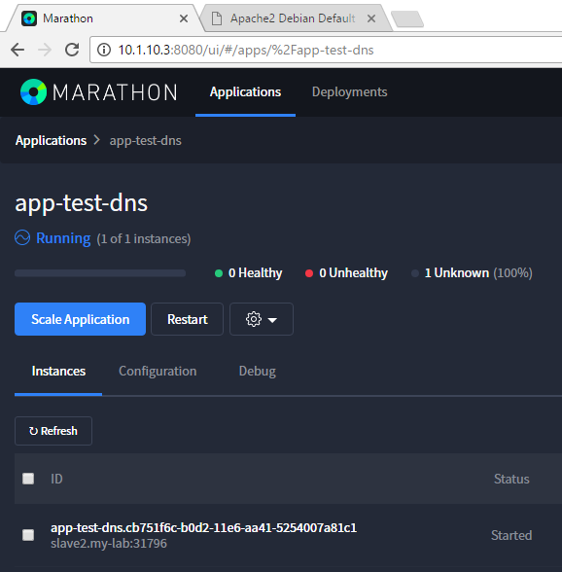View site info icon in address bar
The width and height of the screenshot is (562, 572).
[104, 50]
